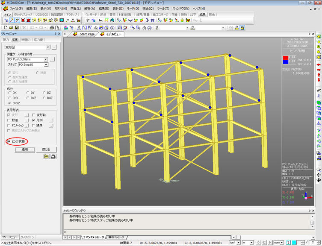Open the tonf force unit dropdown
Screen dimensions: 322x246
pos(238,243)
